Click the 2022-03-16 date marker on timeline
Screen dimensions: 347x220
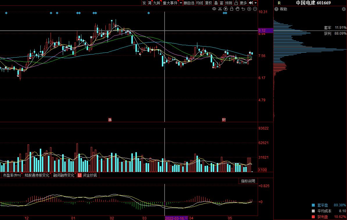(x=176, y=218)
